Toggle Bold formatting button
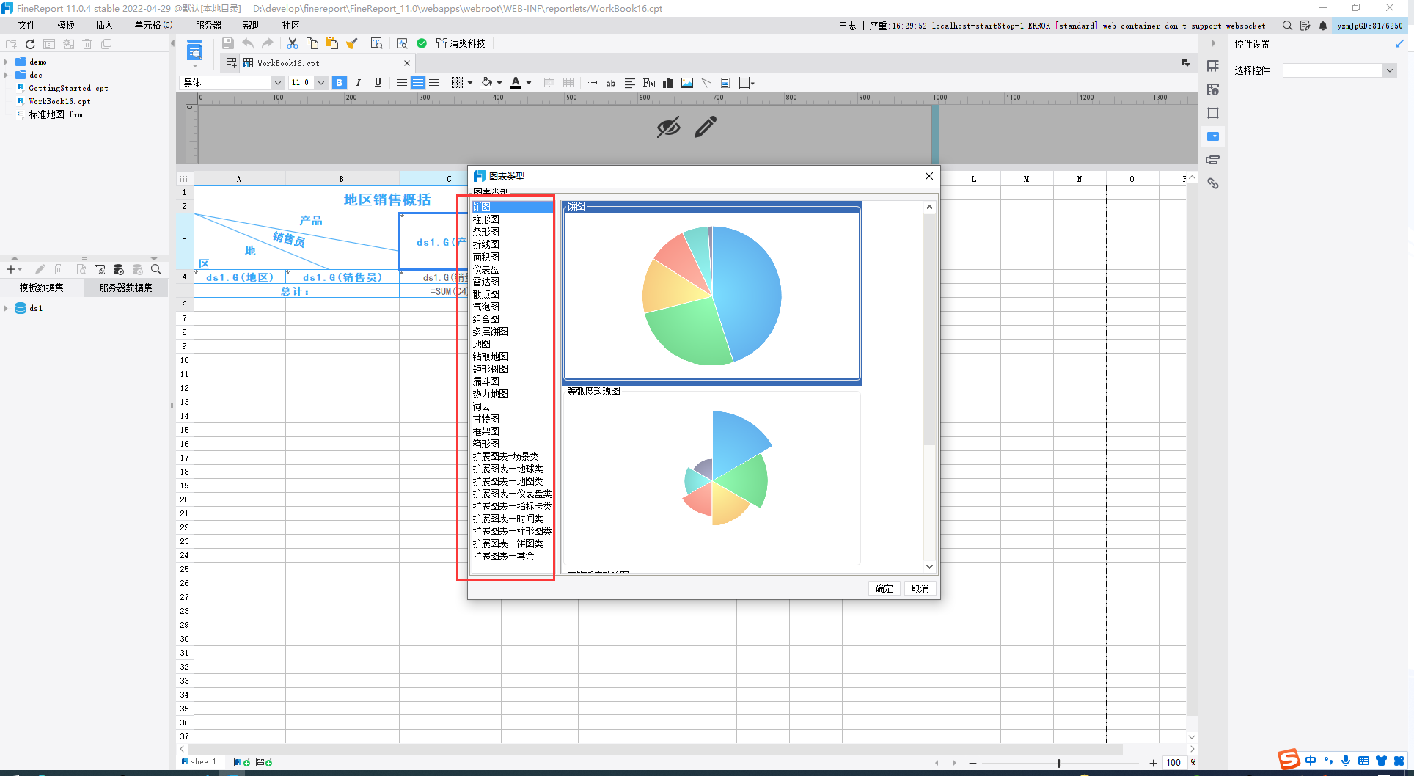 (x=340, y=83)
